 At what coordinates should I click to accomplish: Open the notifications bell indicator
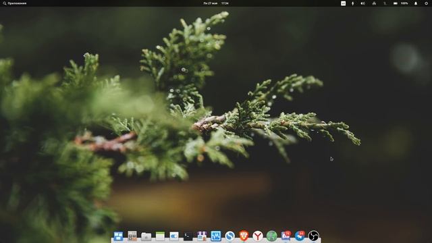416,3
